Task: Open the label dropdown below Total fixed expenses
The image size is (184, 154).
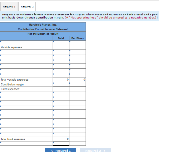Action: (26, 143)
